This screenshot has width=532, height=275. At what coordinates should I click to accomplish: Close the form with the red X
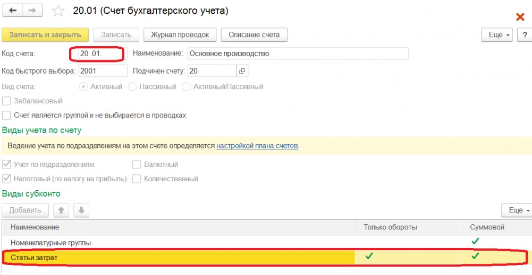tap(520, 17)
